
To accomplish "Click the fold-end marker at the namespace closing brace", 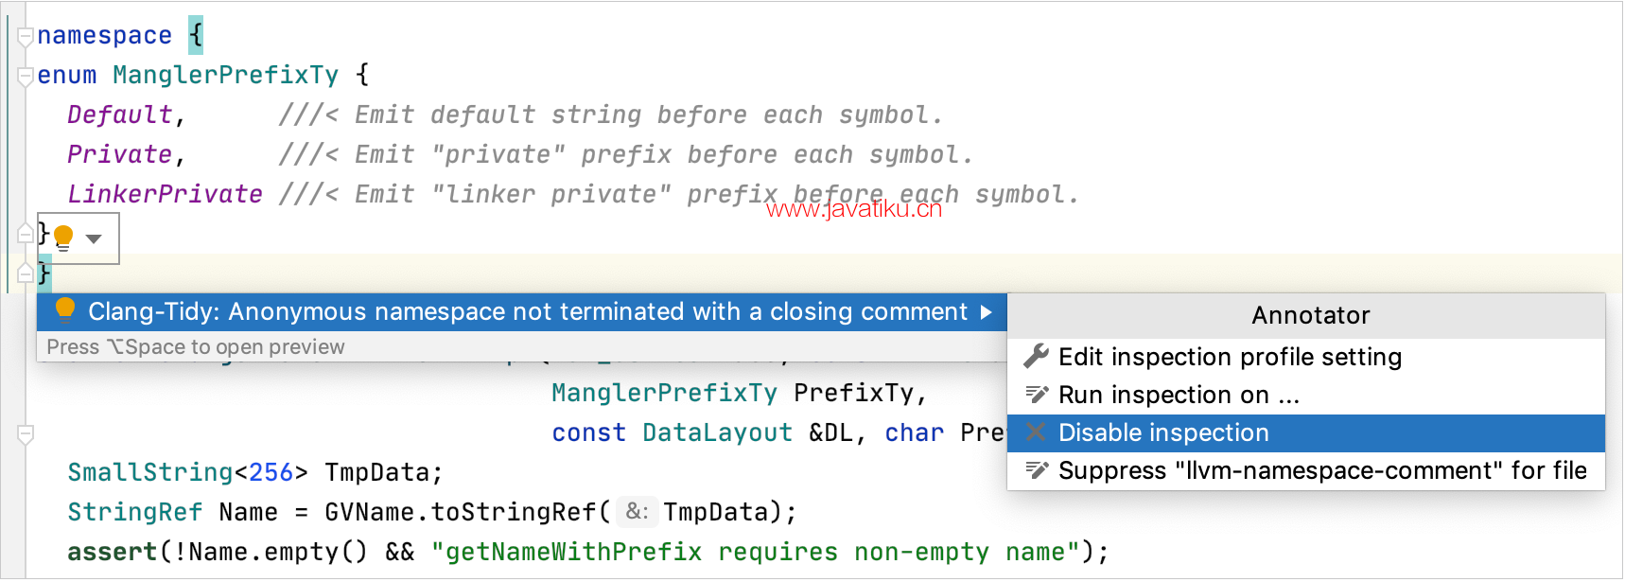I will click(26, 273).
